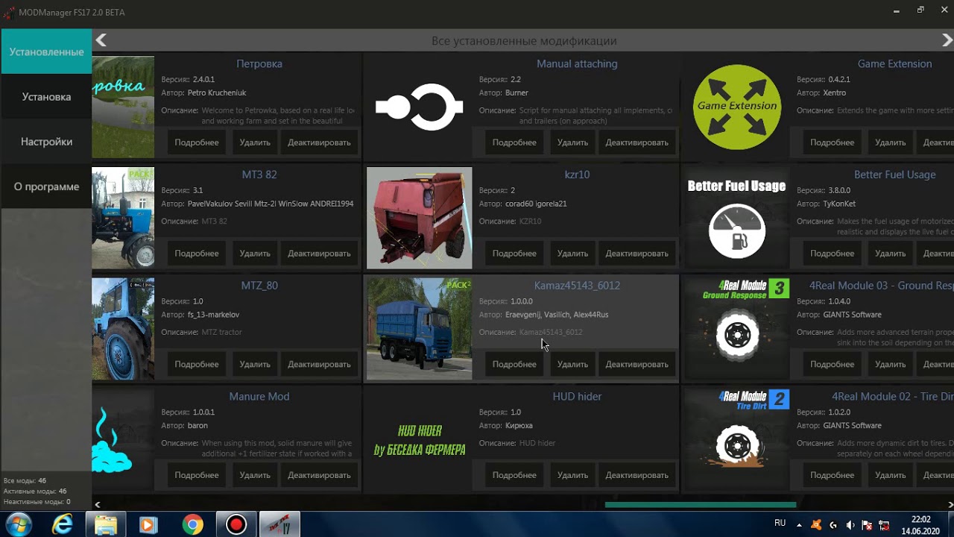Show details for 4Real Module 02
The height and width of the screenshot is (537, 954).
coord(832,475)
